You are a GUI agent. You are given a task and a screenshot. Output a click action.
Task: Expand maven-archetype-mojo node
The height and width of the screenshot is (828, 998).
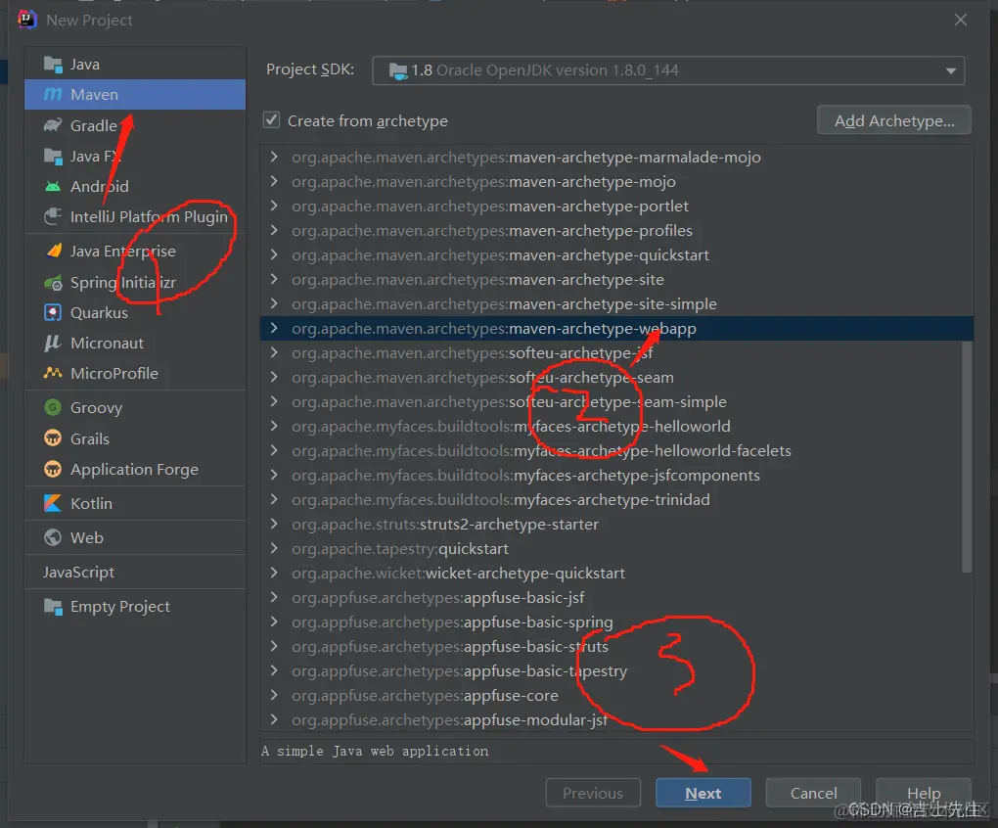tap(274, 181)
